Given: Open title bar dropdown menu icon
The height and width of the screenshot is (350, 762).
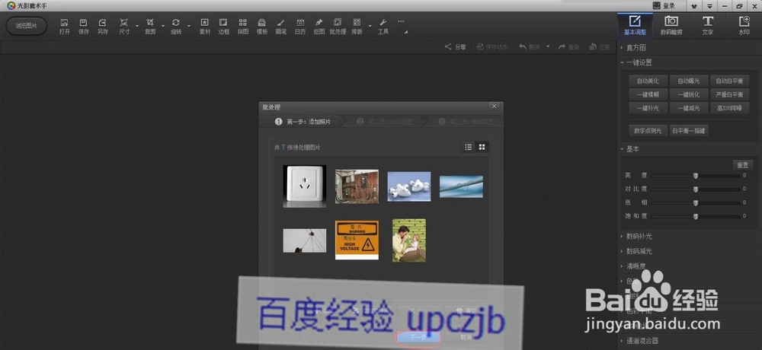Looking at the screenshot, I should (x=710, y=6).
